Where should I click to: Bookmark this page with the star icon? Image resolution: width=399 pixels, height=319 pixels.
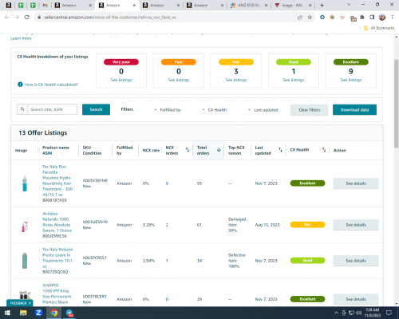pos(310,18)
